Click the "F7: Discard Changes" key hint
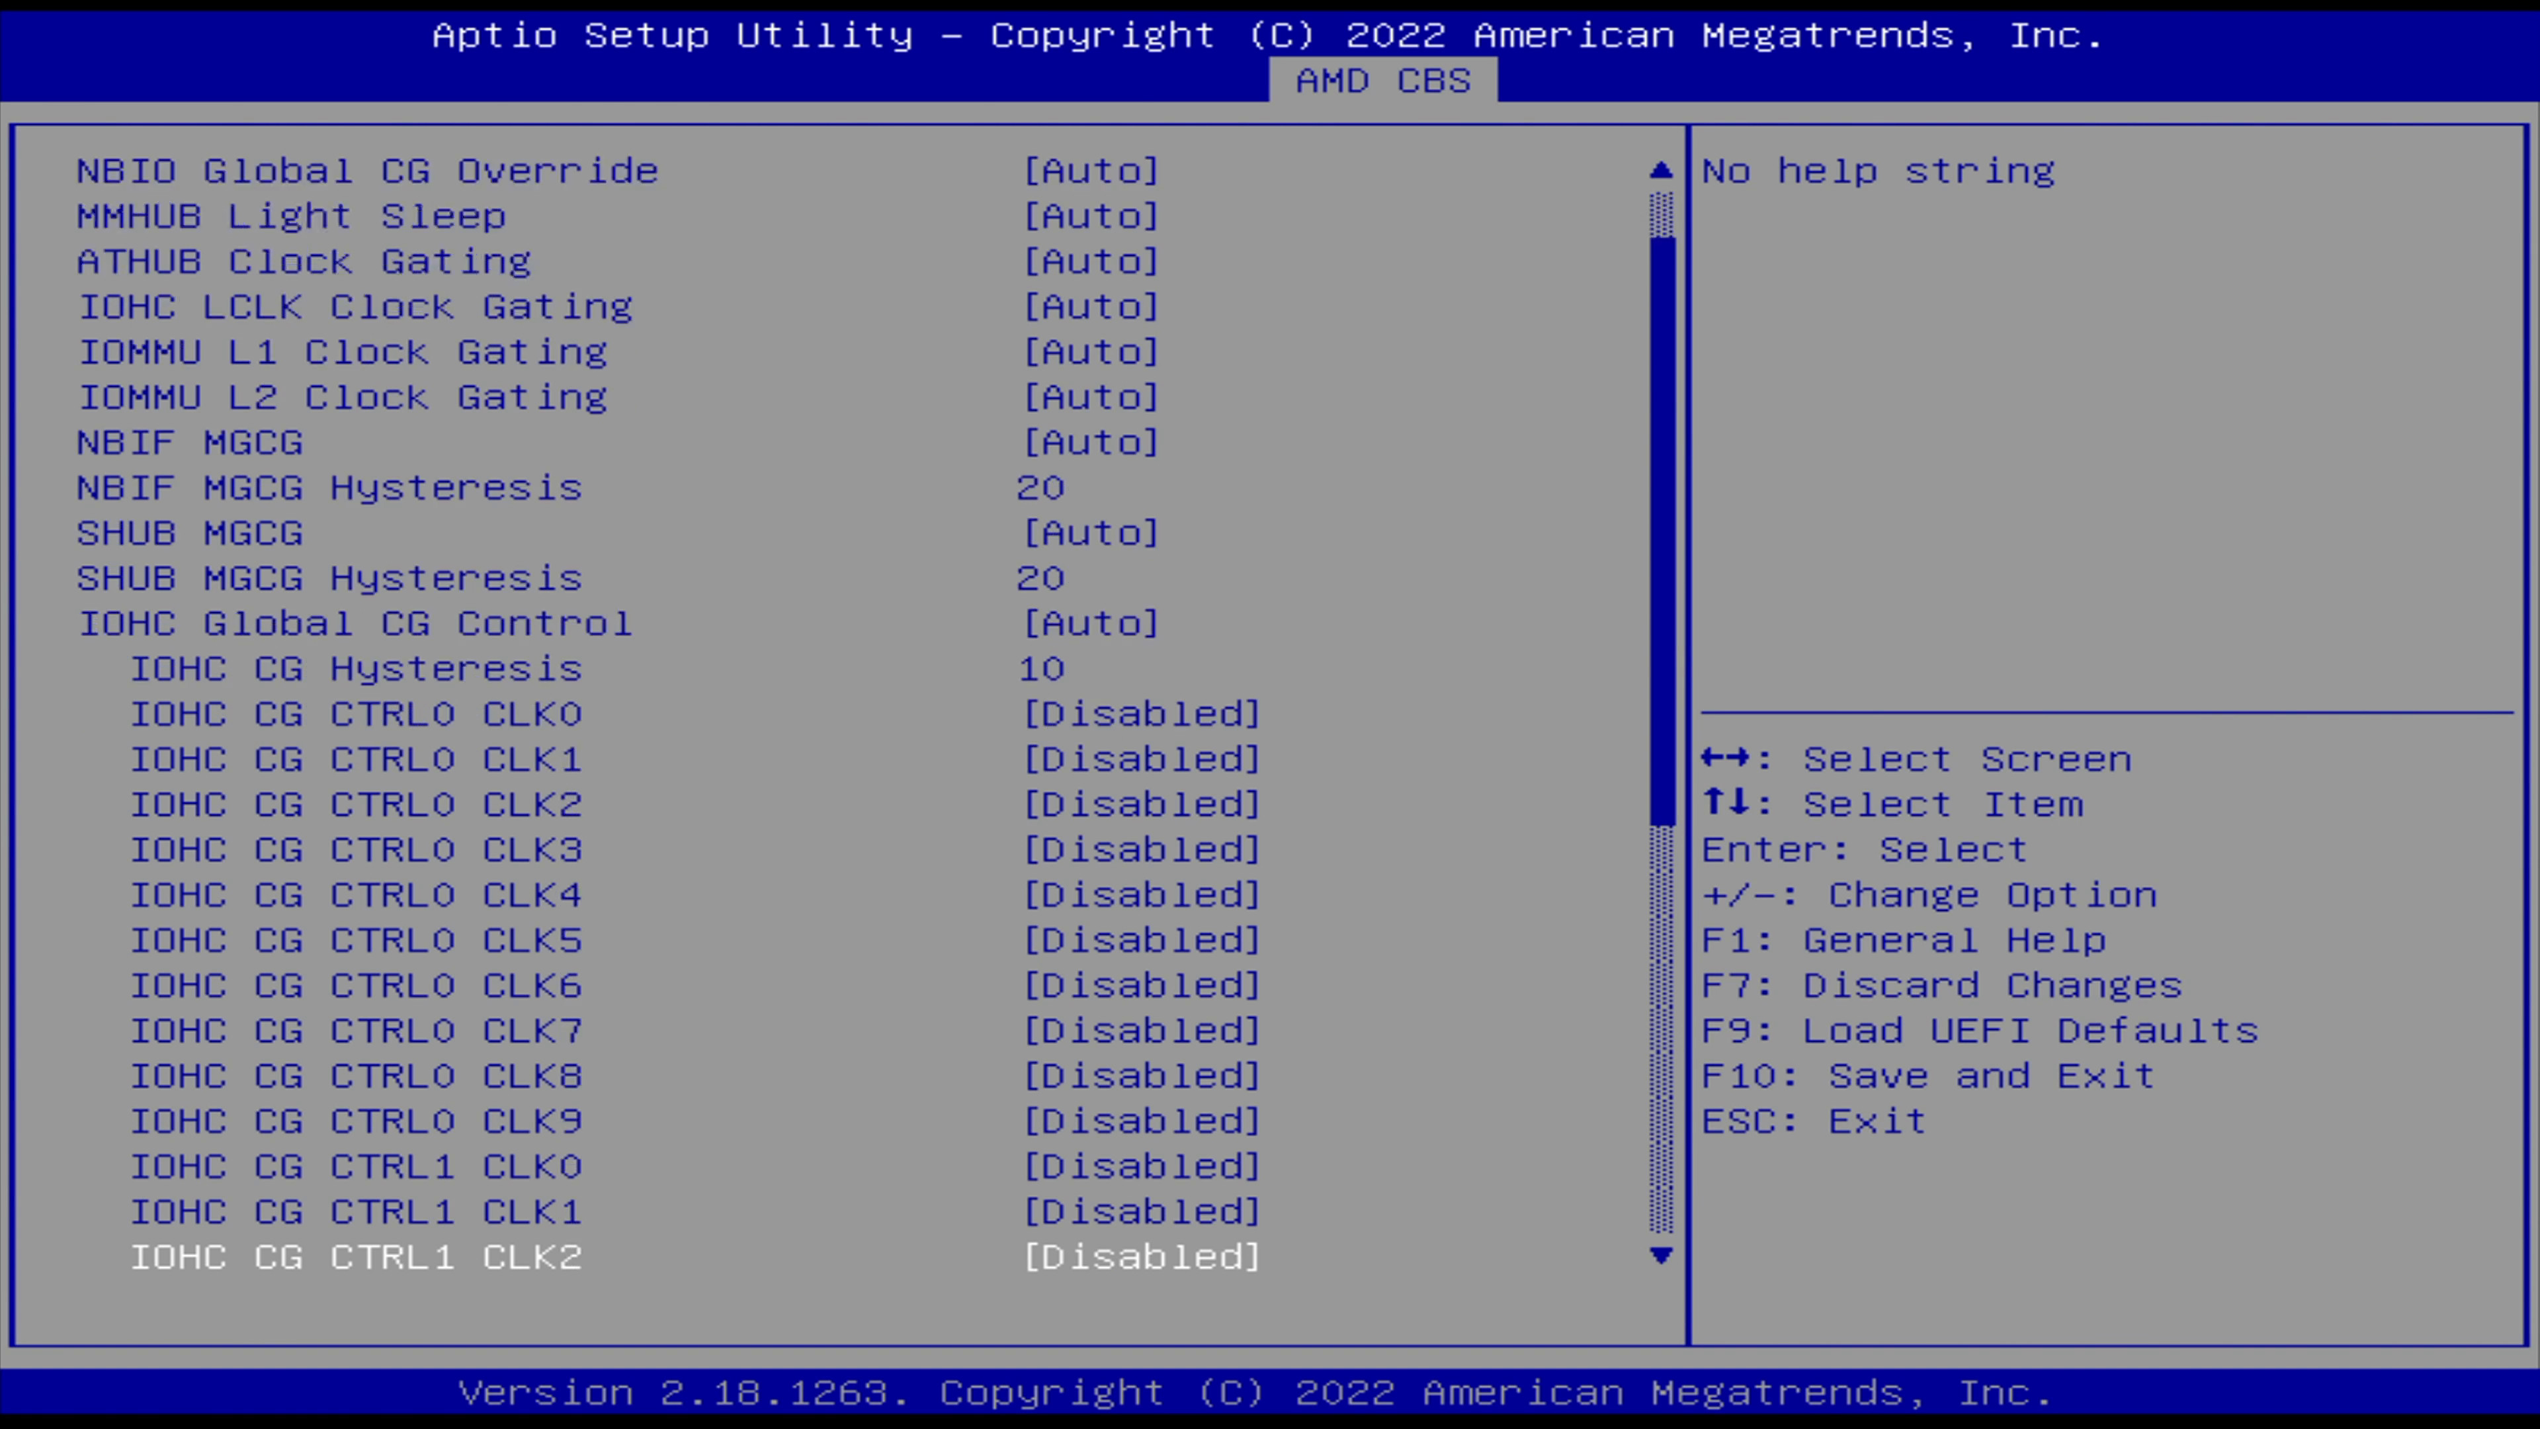 [x=1943, y=986]
